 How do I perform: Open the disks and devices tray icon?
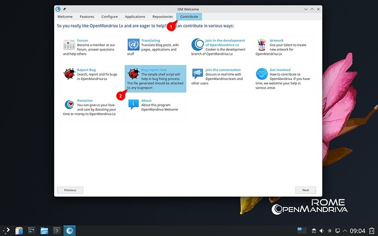click(x=314, y=231)
